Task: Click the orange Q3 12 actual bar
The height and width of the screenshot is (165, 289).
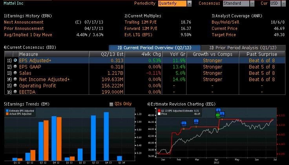Action: coord(46,141)
